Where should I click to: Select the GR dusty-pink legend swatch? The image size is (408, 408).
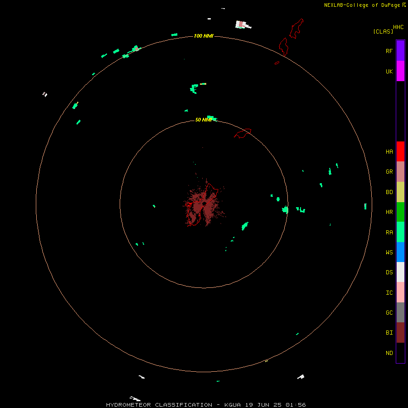(x=400, y=172)
